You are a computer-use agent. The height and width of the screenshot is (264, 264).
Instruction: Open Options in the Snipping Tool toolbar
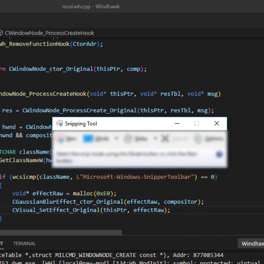[209, 139]
